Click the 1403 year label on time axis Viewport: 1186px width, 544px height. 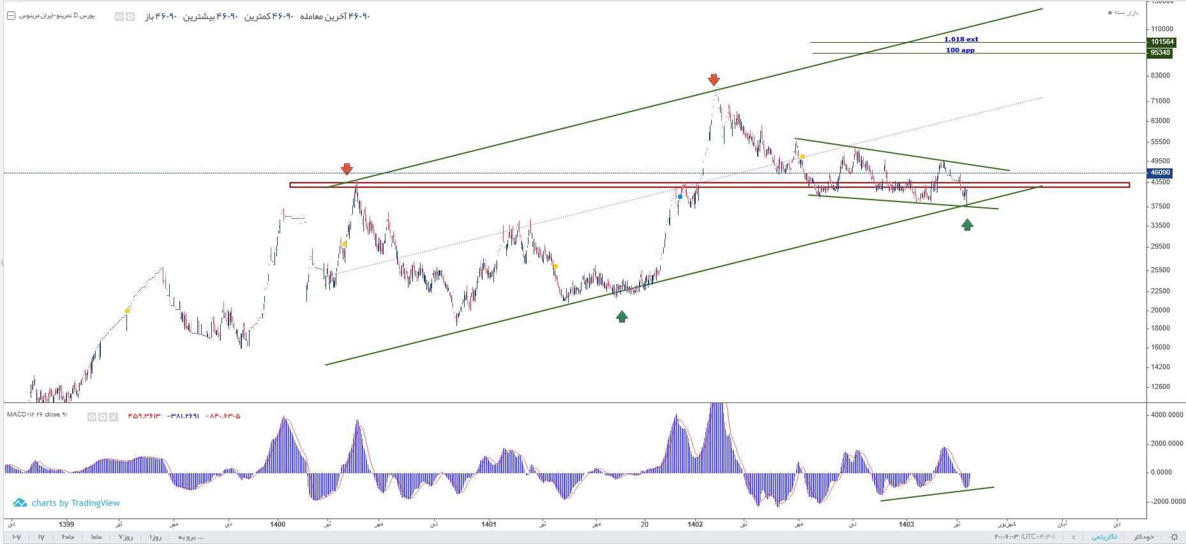click(x=906, y=524)
